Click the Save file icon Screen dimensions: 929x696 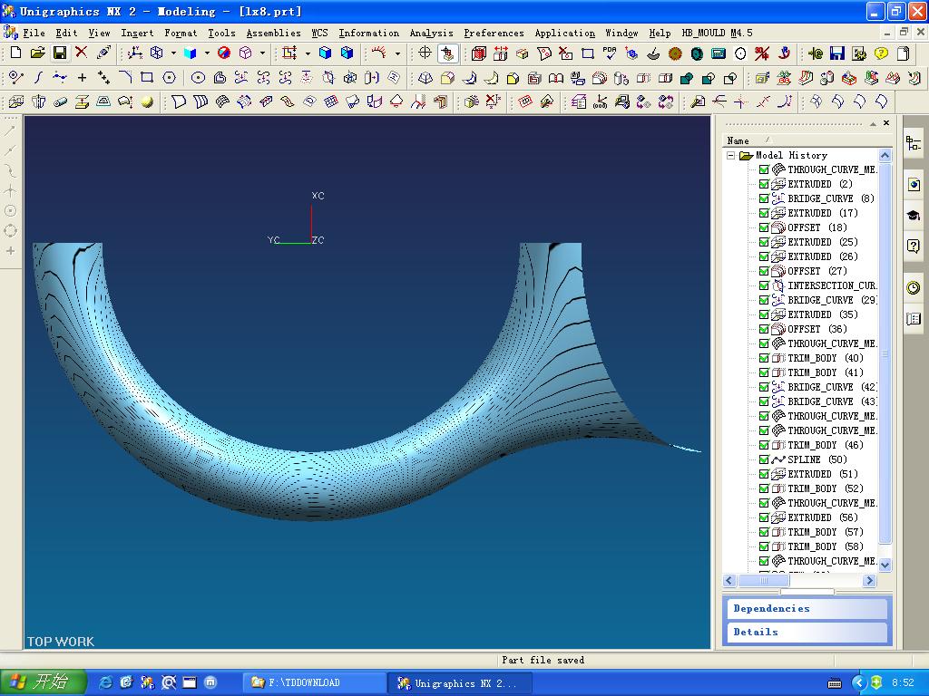point(59,53)
